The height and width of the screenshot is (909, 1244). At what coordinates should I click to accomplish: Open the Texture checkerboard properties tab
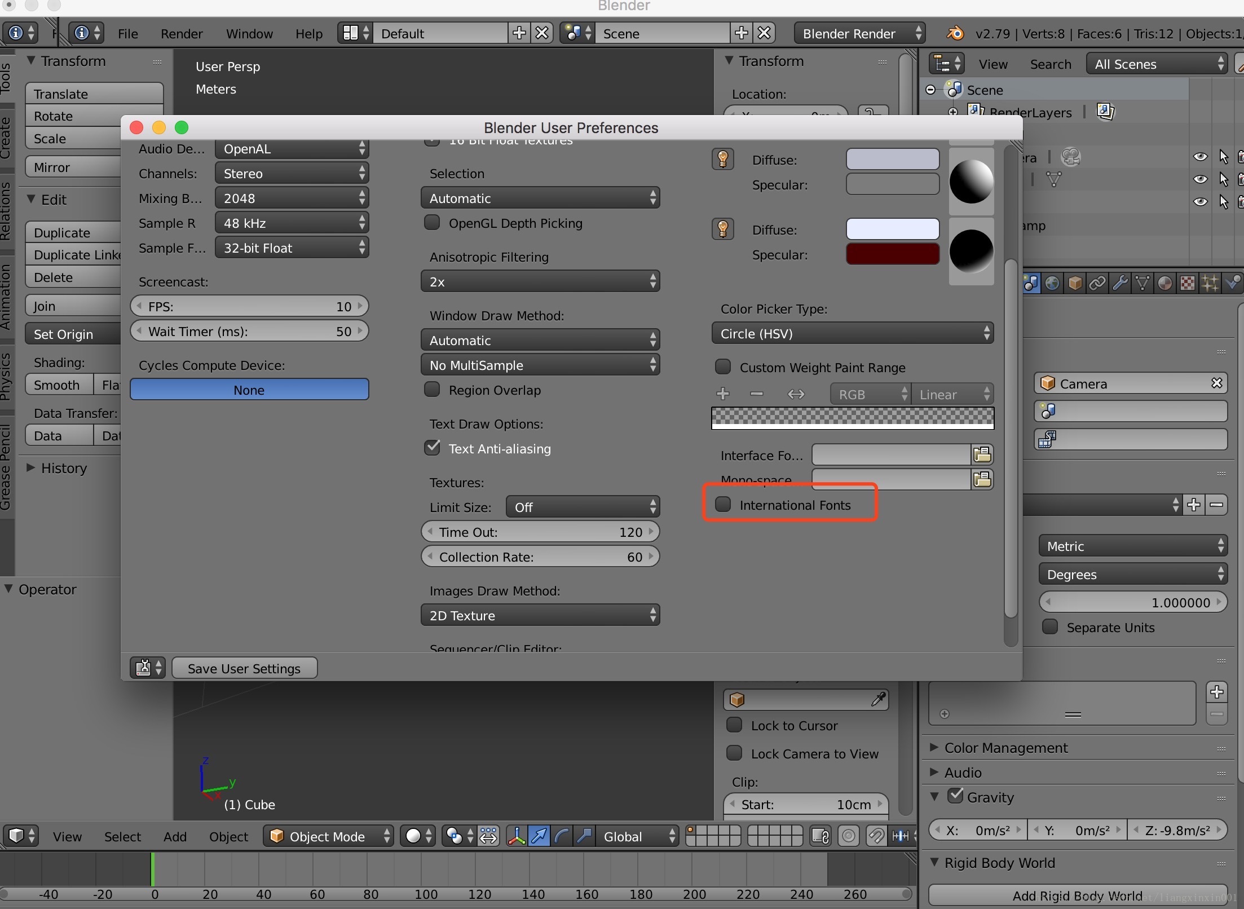[x=1188, y=283]
